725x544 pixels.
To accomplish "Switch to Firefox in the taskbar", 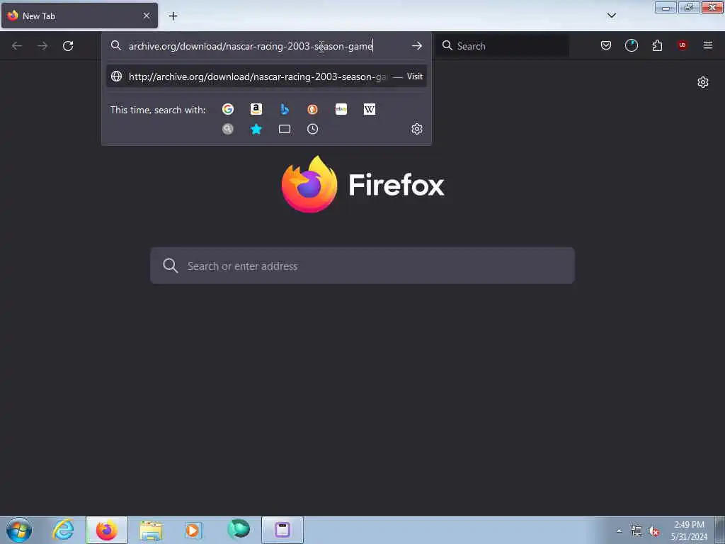I will click(107, 530).
